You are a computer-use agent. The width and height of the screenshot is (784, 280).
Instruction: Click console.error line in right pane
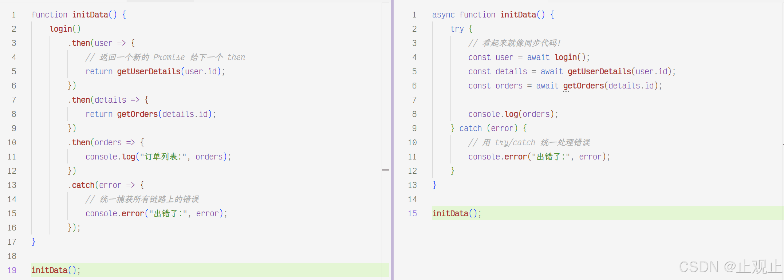(539, 157)
